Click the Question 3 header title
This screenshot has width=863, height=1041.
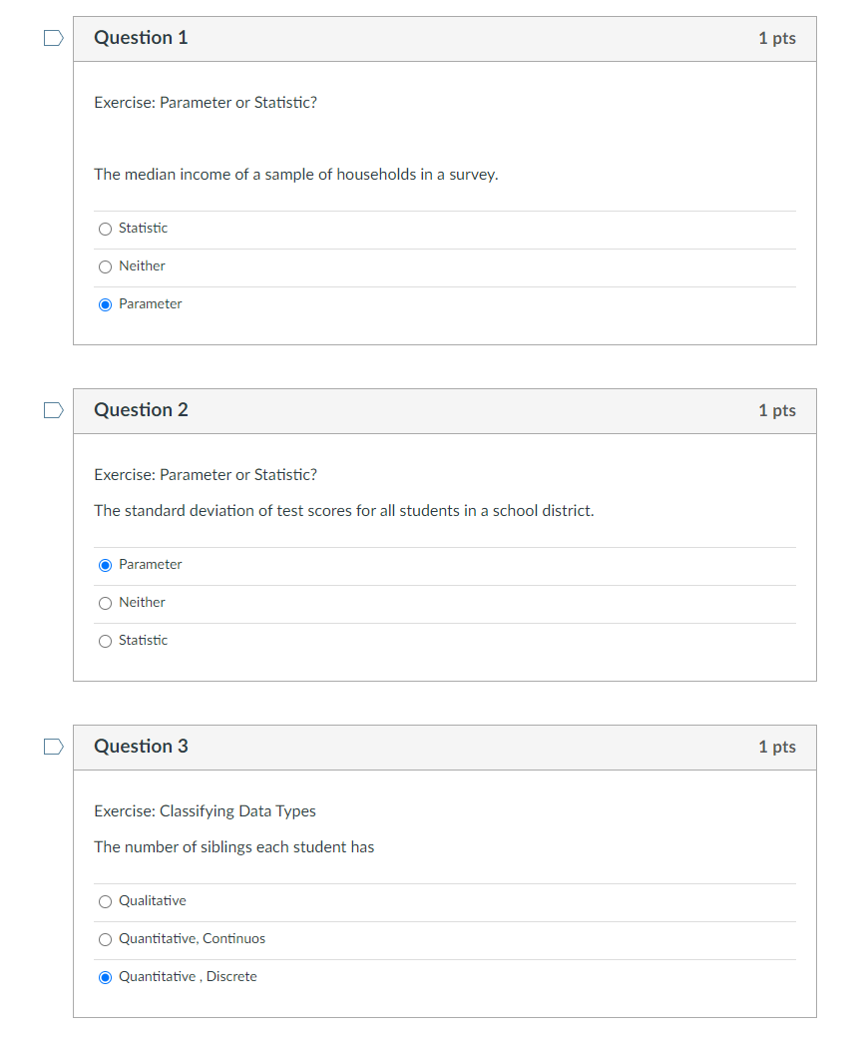[x=141, y=747]
